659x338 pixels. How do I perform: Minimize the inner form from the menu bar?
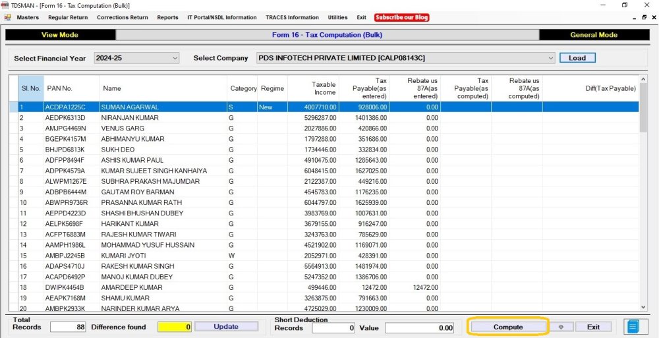[635, 18]
